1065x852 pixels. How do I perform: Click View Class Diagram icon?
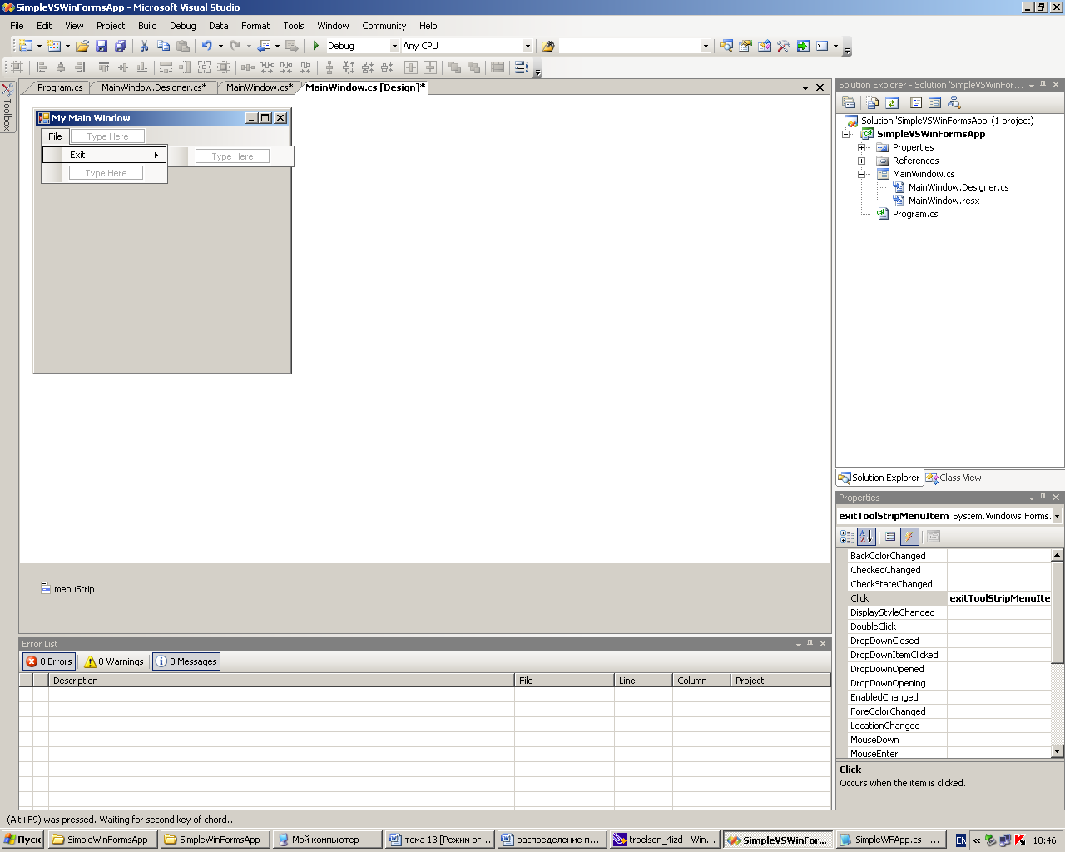click(954, 102)
